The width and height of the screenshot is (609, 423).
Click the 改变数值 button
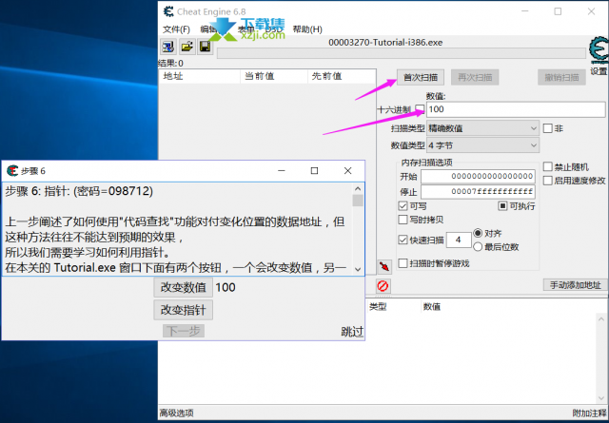coord(183,288)
